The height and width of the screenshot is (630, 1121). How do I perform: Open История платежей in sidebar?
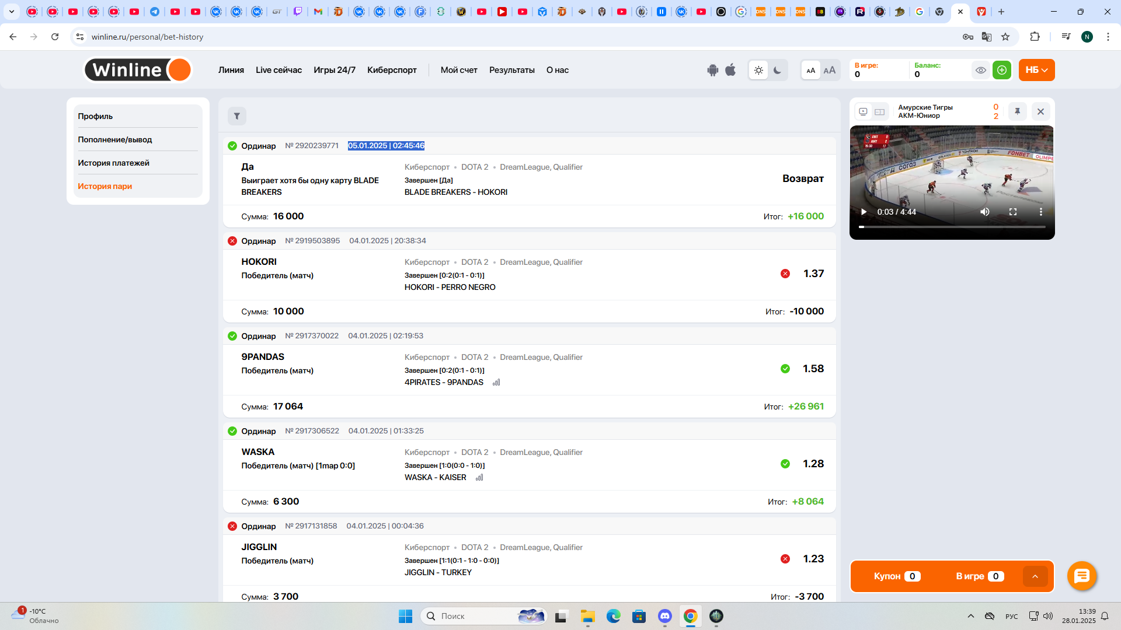coord(114,163)
